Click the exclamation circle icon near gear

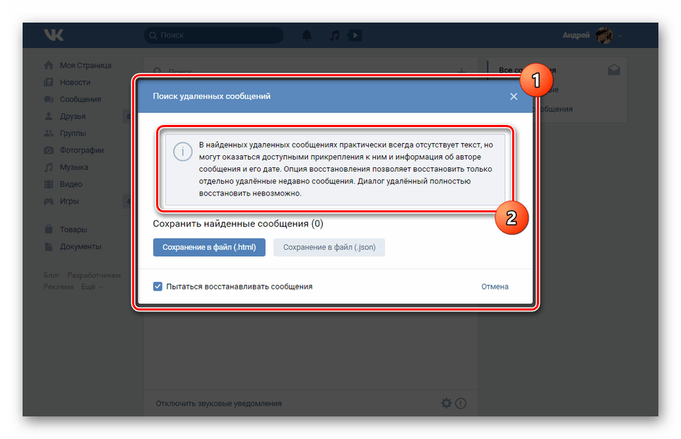(461, 404)
